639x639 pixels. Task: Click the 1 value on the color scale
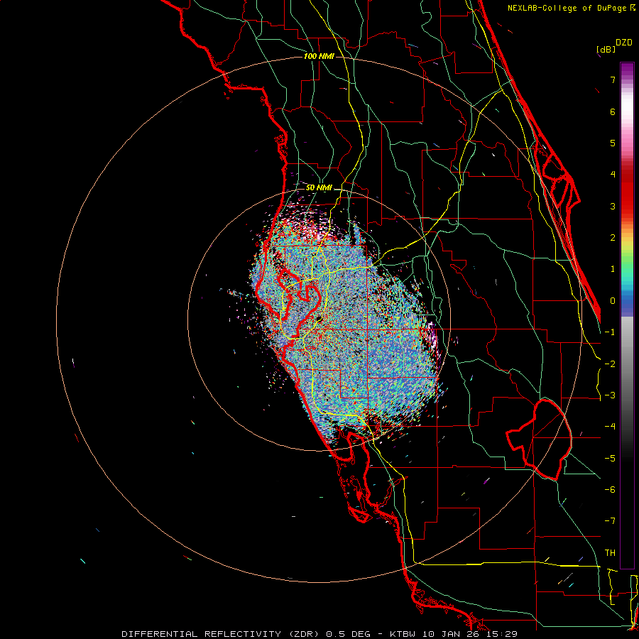click(613, 269)
